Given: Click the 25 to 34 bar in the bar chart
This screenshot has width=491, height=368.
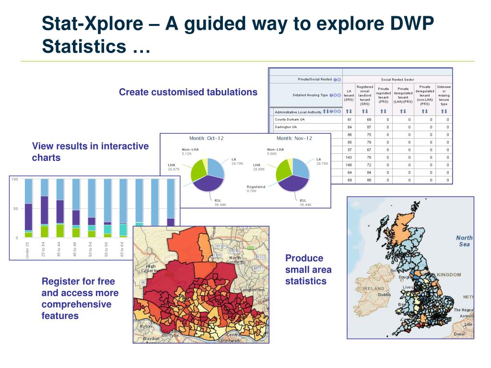Looking at the screenshot, I should click(45, 208).
